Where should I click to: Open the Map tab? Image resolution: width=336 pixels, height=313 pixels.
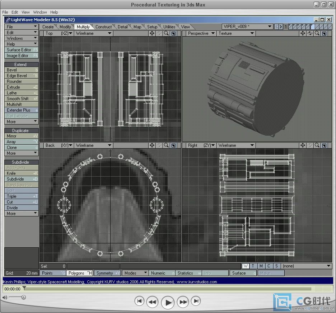[x=137, y=27]
